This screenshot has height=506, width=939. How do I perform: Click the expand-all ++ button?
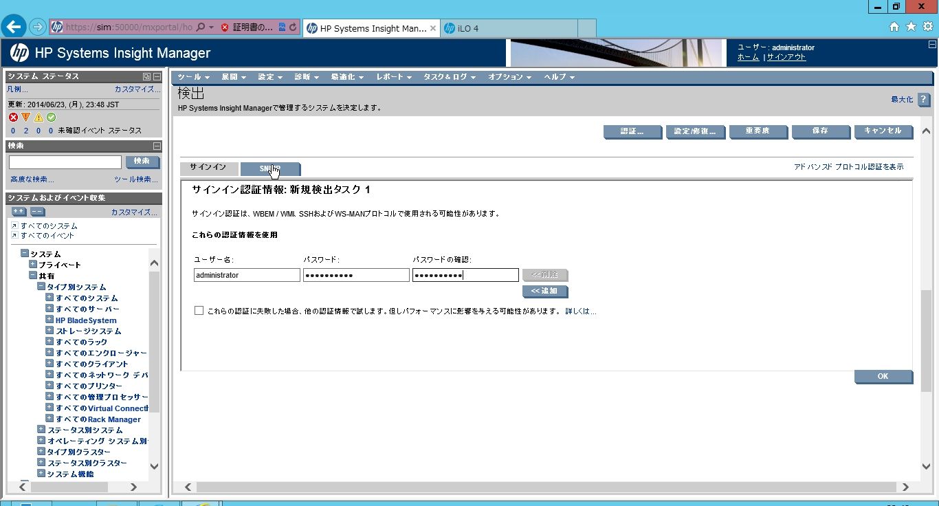(19, 212)
